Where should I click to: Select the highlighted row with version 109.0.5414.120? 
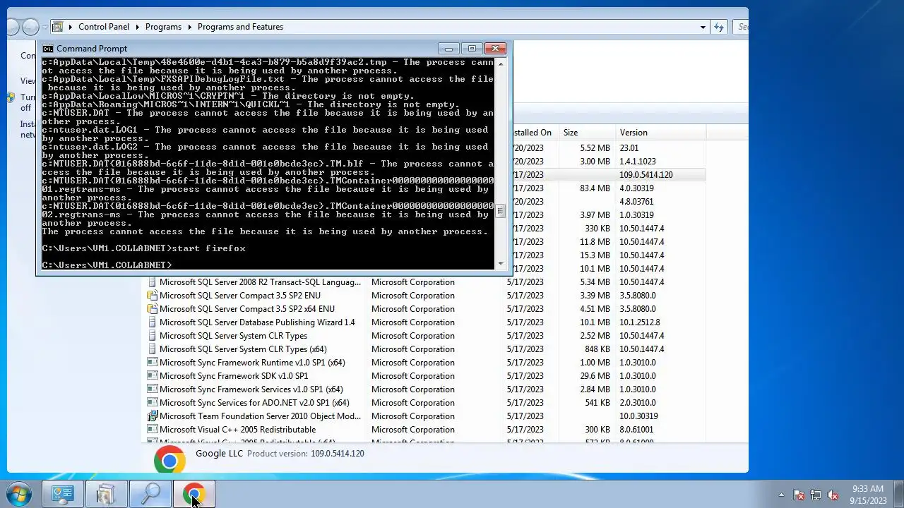[609, 175]
